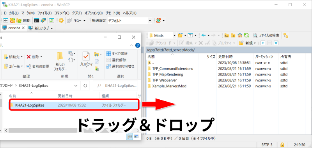The image size is (312, 148).
Task: Open the ローカル(L) menu
Action: tap(11, 13)
